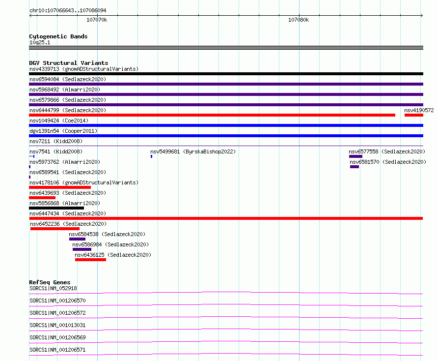Open SORCS1|NM_001206572 transcript
Image resolution: width=437 pixels, height=361 pixels.
click(57, 313)
